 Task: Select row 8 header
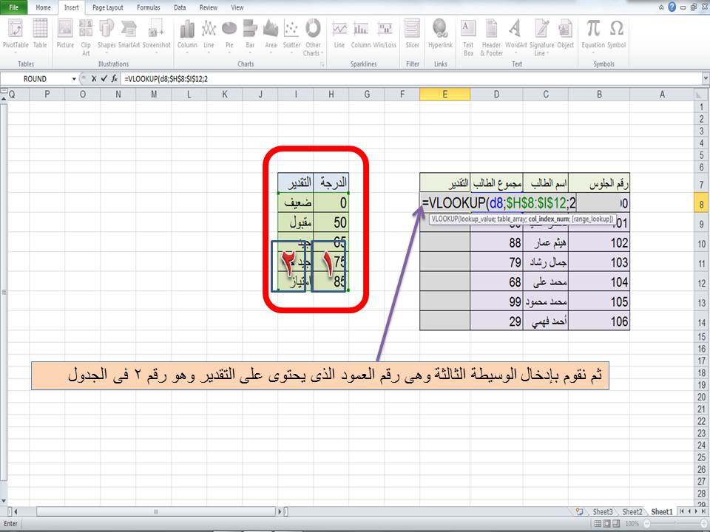pos(701,204)
